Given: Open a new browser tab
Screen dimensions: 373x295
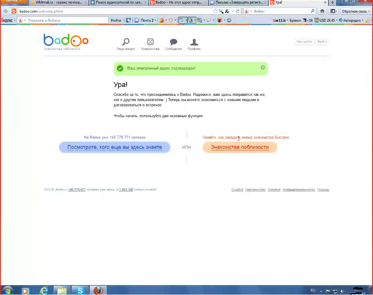Looking at the screenshot, I should click(x=333, y=2).
